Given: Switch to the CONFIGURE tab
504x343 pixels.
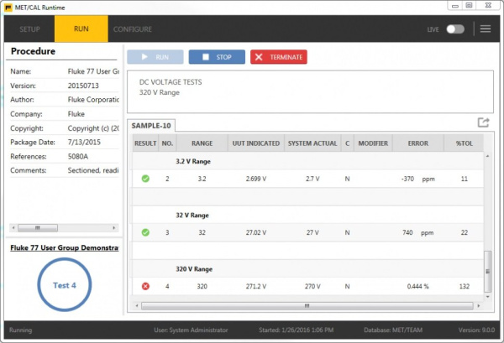Looking at the screenshot, I should 133,29.
